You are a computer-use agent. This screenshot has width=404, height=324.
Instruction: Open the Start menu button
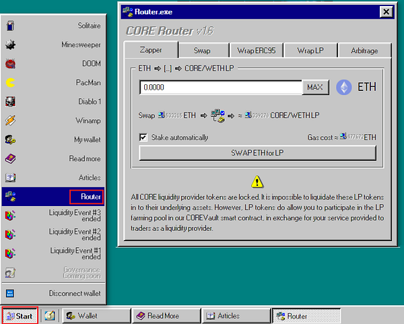[x=20, y=315]
